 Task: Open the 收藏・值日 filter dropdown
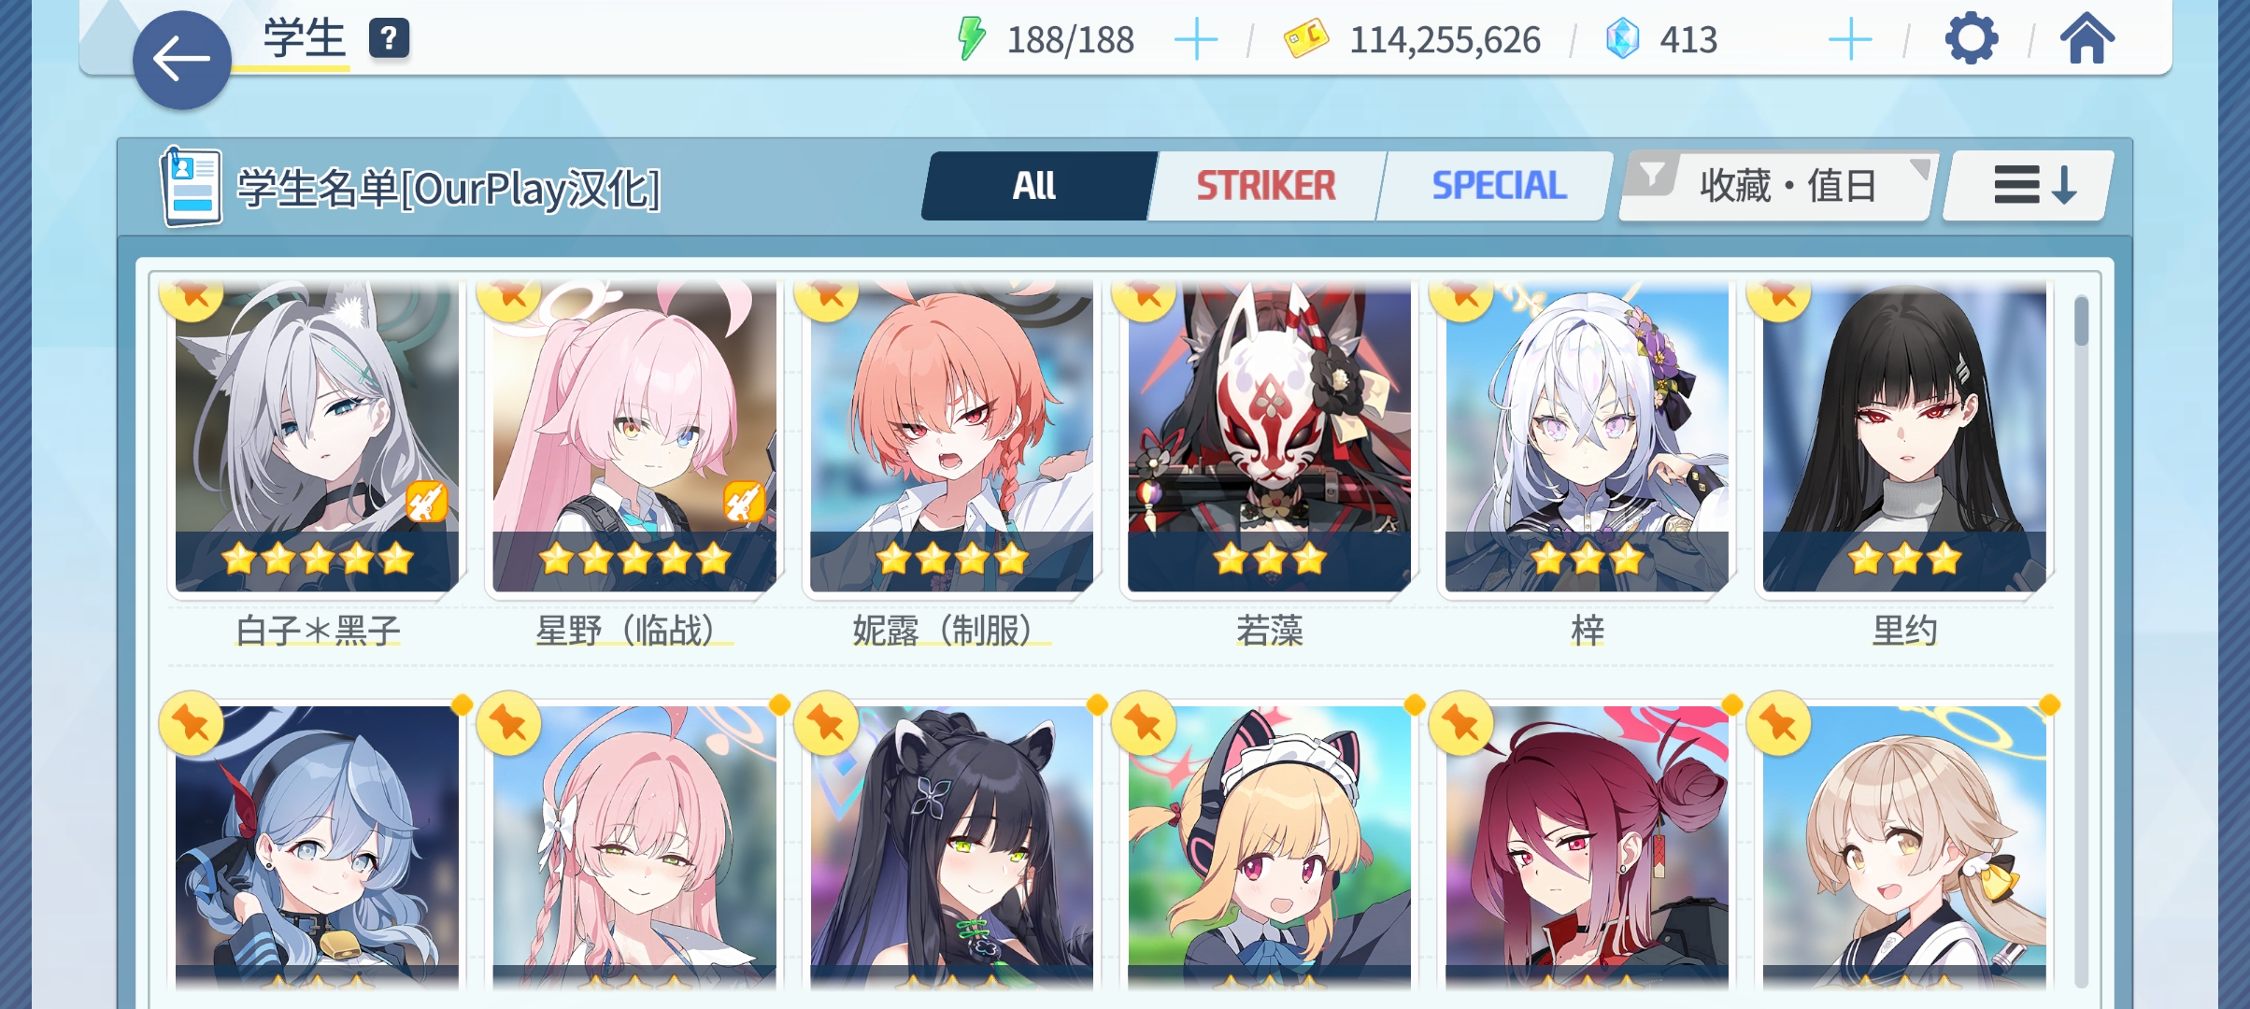1776,185
